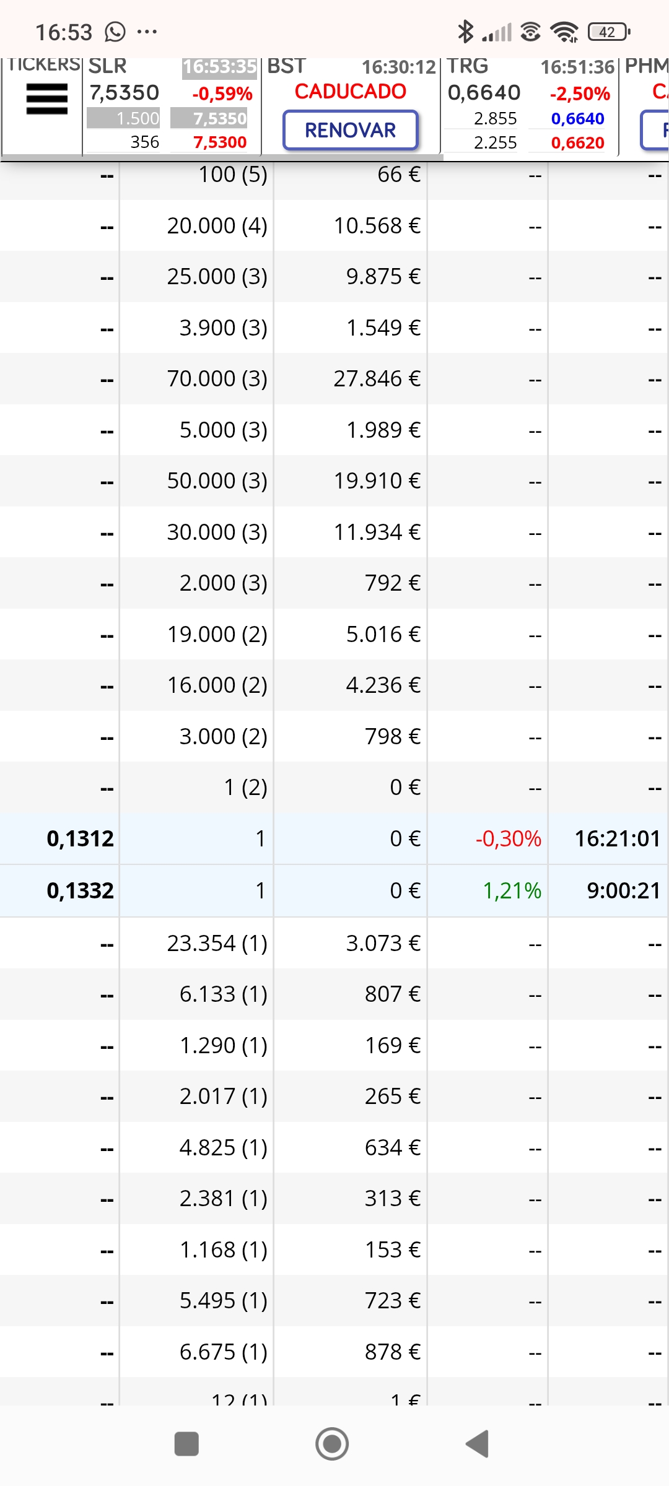Click RENOVAR button for BST ticker
The image size is (669, 1486).
point(351,130)
